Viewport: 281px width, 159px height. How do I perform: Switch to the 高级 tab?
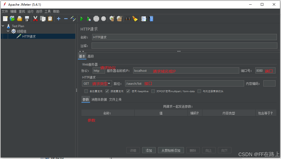[x=91, y=56]
